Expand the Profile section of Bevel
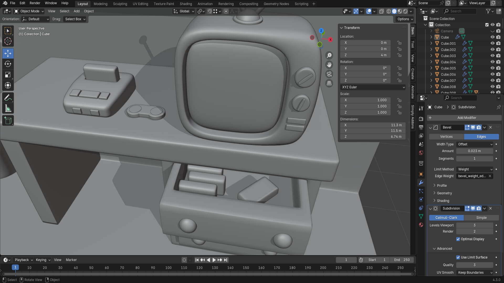 (x=442, y=186)
